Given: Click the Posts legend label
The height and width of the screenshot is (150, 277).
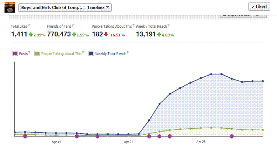Looking at the screenshot, I should 23,54.
